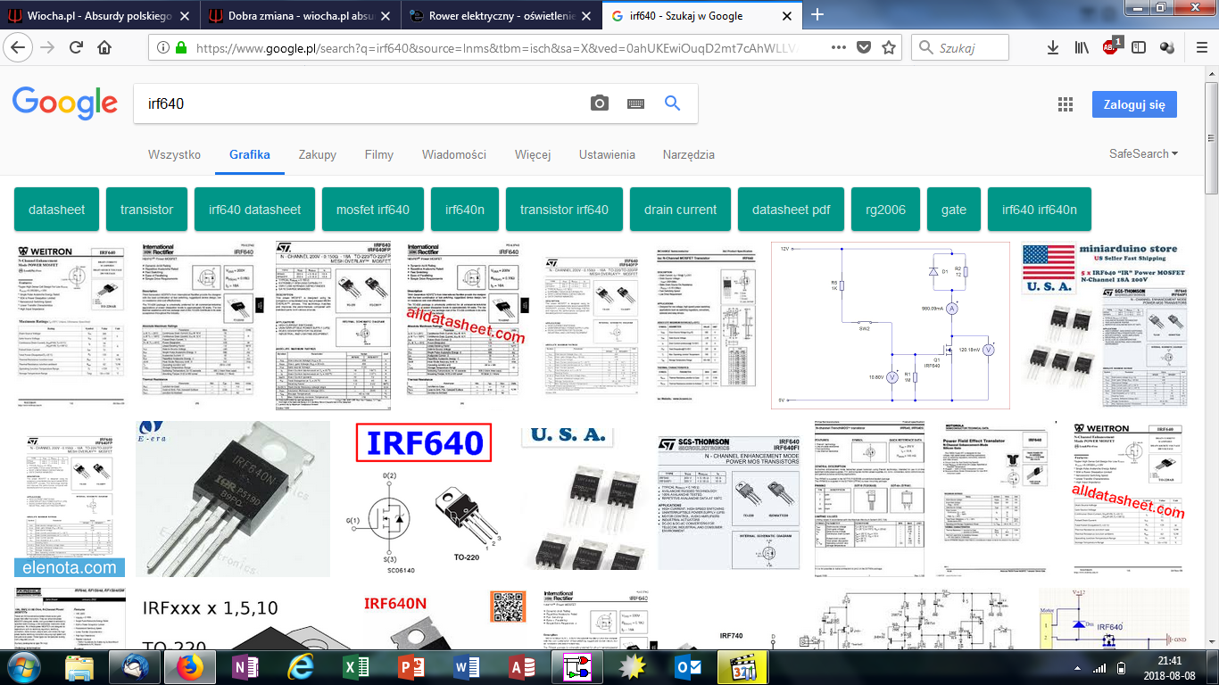
Task: Save this page to Pocket
Action: pos(864,48)
